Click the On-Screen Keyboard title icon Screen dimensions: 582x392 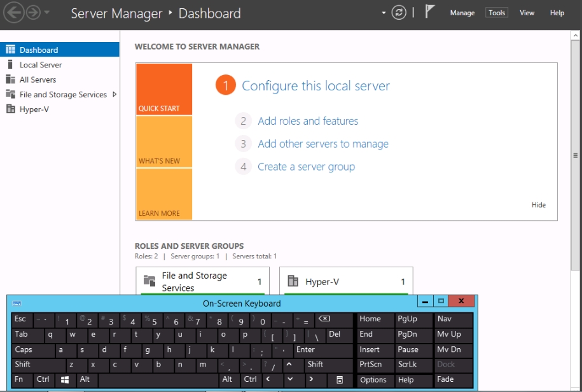pyautogui.click(x=17, y=304)
